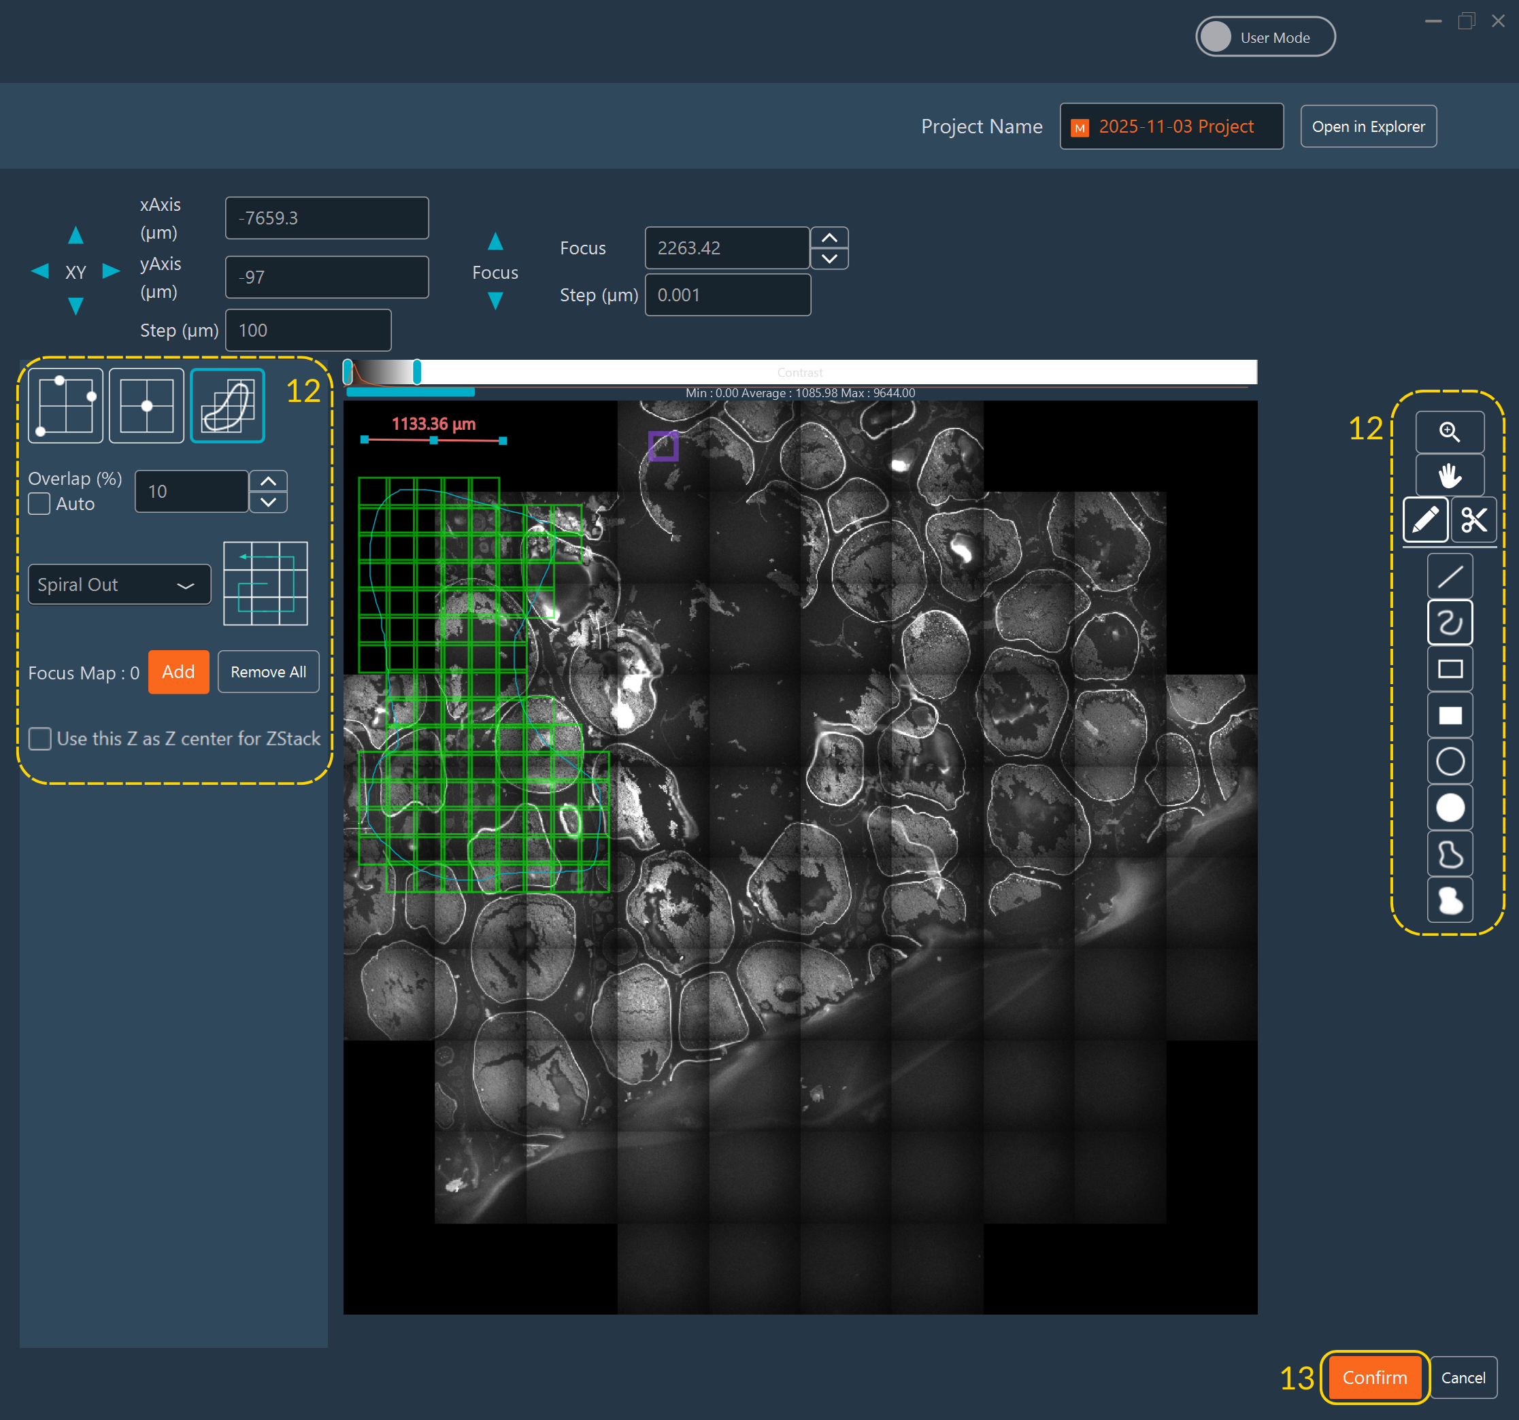Open the Spiral Out scan pattern dropdown

tap(119, 584)
